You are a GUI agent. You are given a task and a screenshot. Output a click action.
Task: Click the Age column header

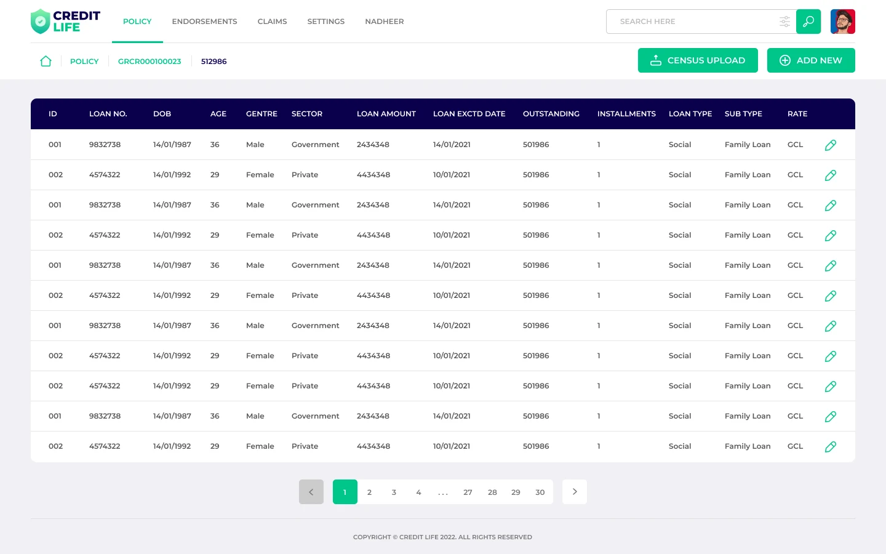coord(218,114)
